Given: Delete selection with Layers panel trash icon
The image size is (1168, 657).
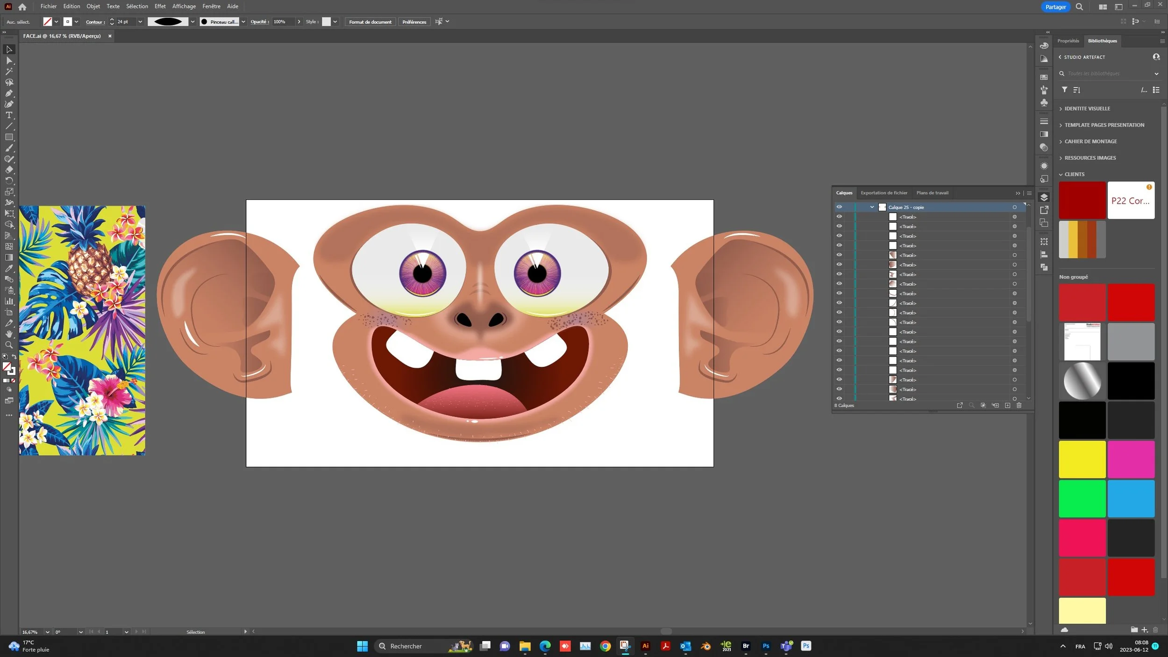Looking at the screenshot, I should tap(1019, 406).
